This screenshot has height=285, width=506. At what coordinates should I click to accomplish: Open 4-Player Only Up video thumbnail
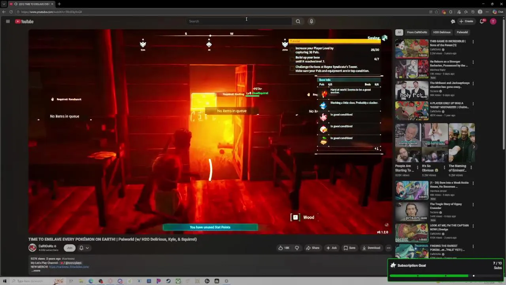(x=412, y=110)
